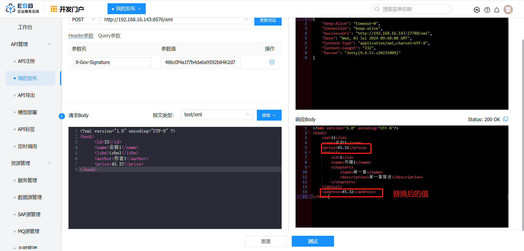This screenshot has width=524, height=251.
Task: Close the 我的发布 tab
Action: [139, 9]
